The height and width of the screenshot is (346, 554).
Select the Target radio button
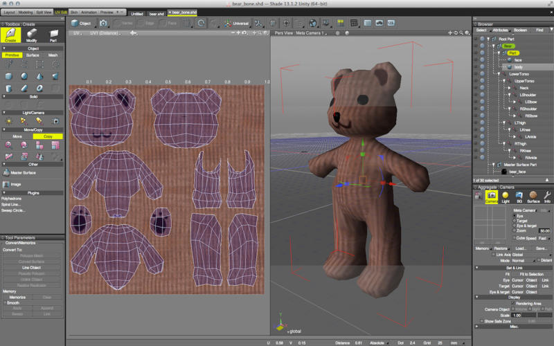click(515, 221)
